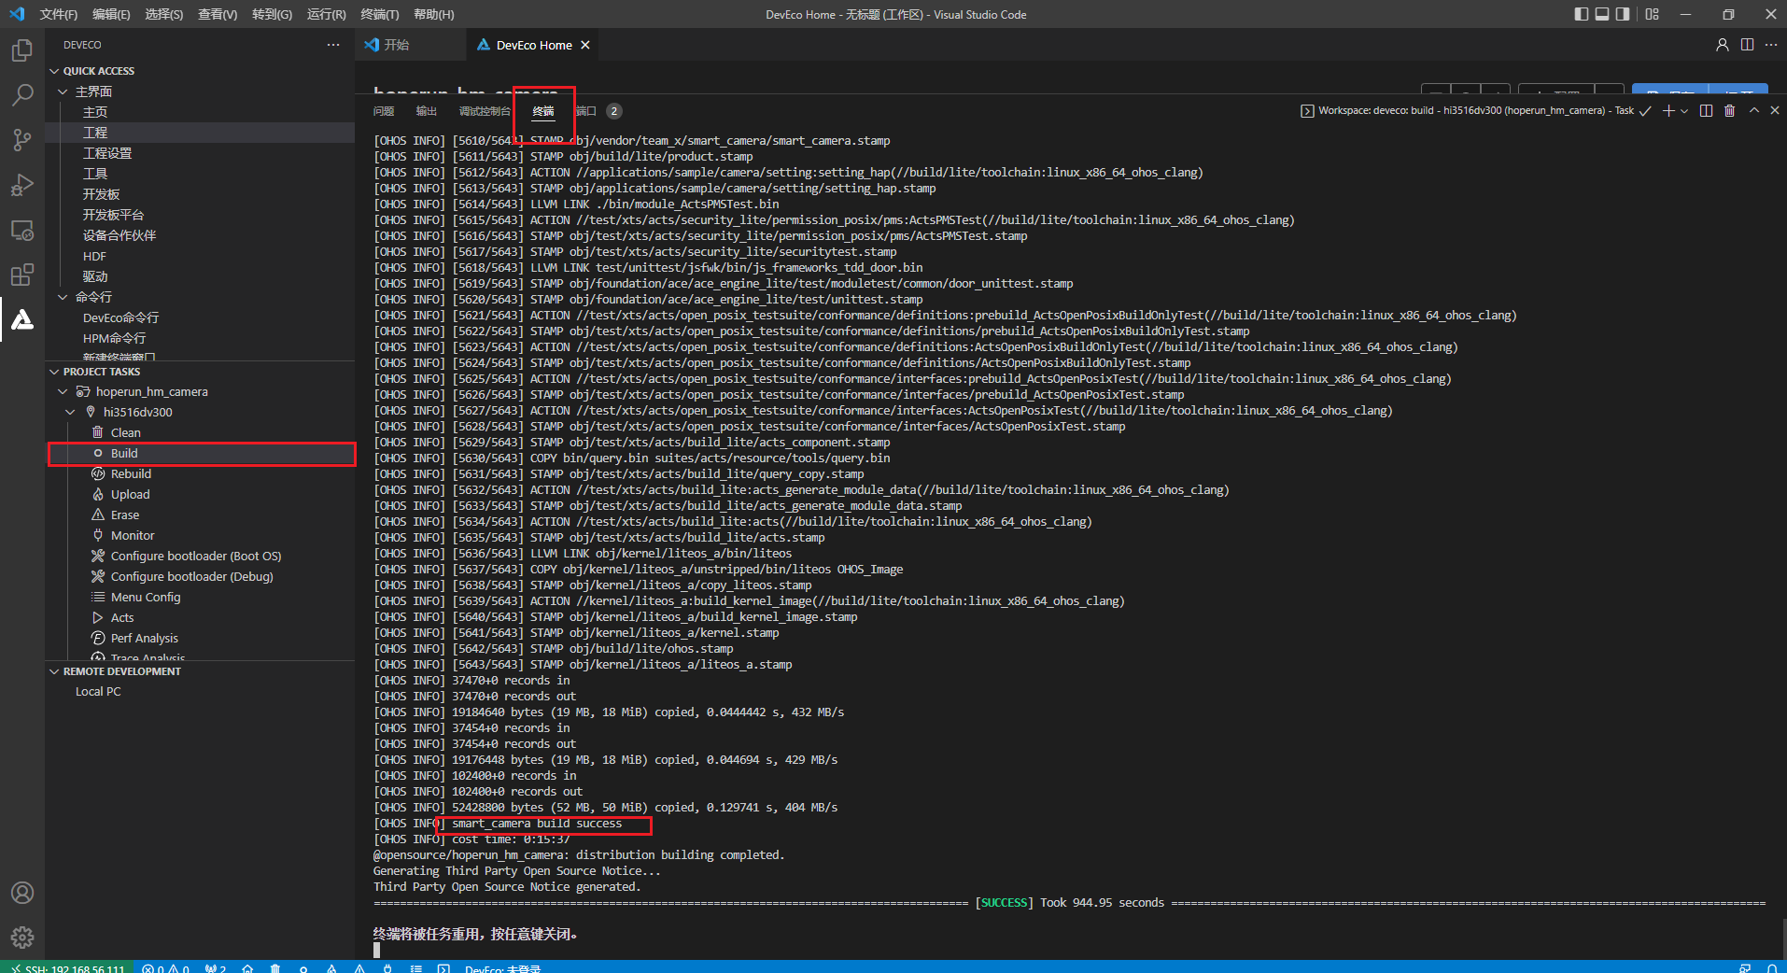The height and width of the screenshot is (973, 1787).
Task: Toggle the bottom panel visibility
Action: tap(1602, 14)
